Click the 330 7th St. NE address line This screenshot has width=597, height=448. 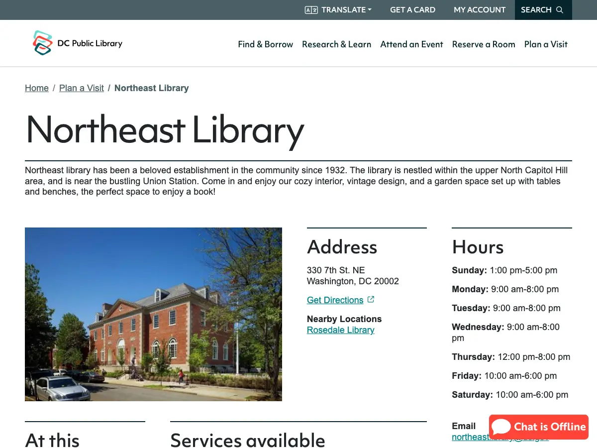click(x=336, y=270)
